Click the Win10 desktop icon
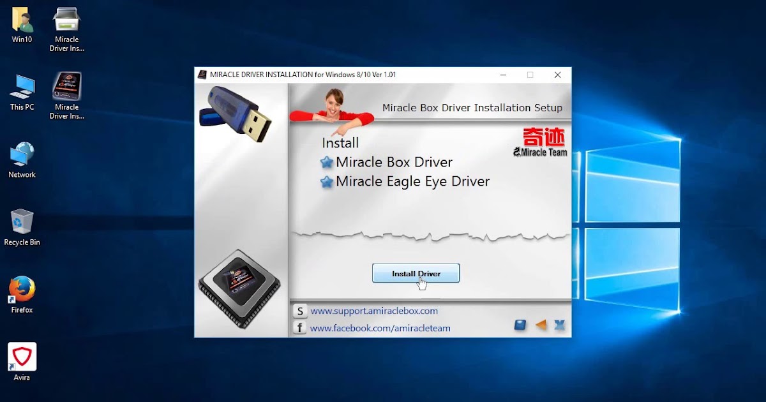This screenshot has width=766, height=402. (x=21, y=19)
